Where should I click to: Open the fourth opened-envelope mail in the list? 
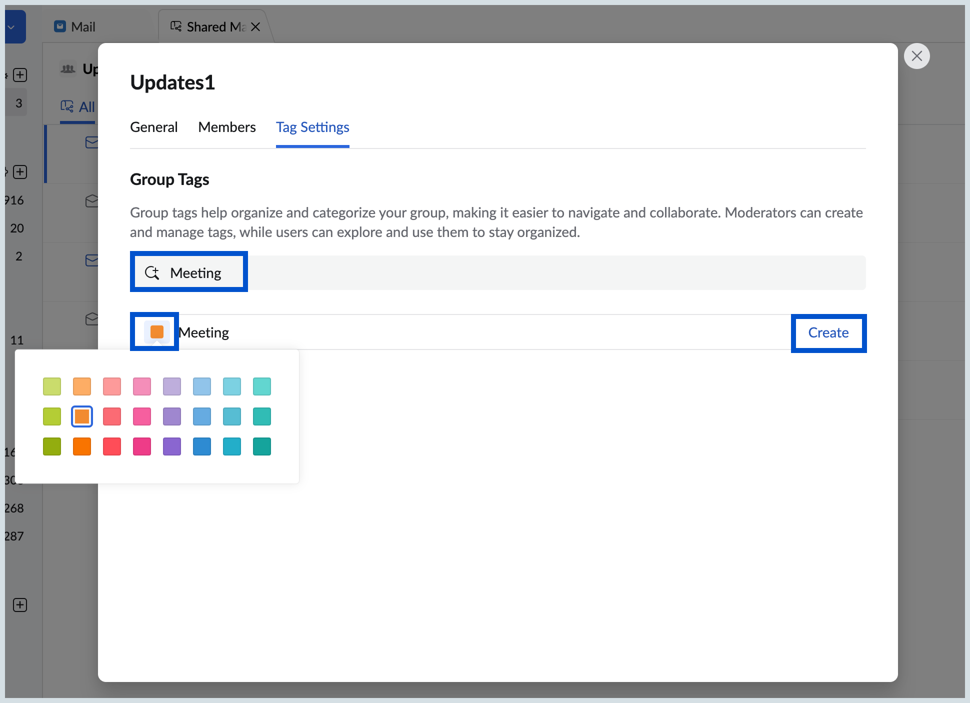[92, 318]
